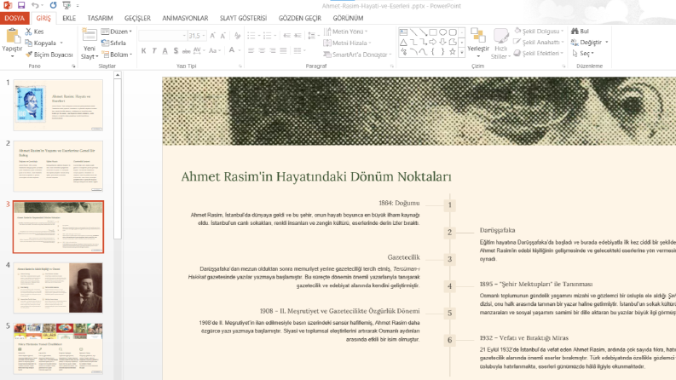Image resolution: width=676 pixels, height=380 pixels.
Task: Increase list indent level icon
Action: point(298,36)
